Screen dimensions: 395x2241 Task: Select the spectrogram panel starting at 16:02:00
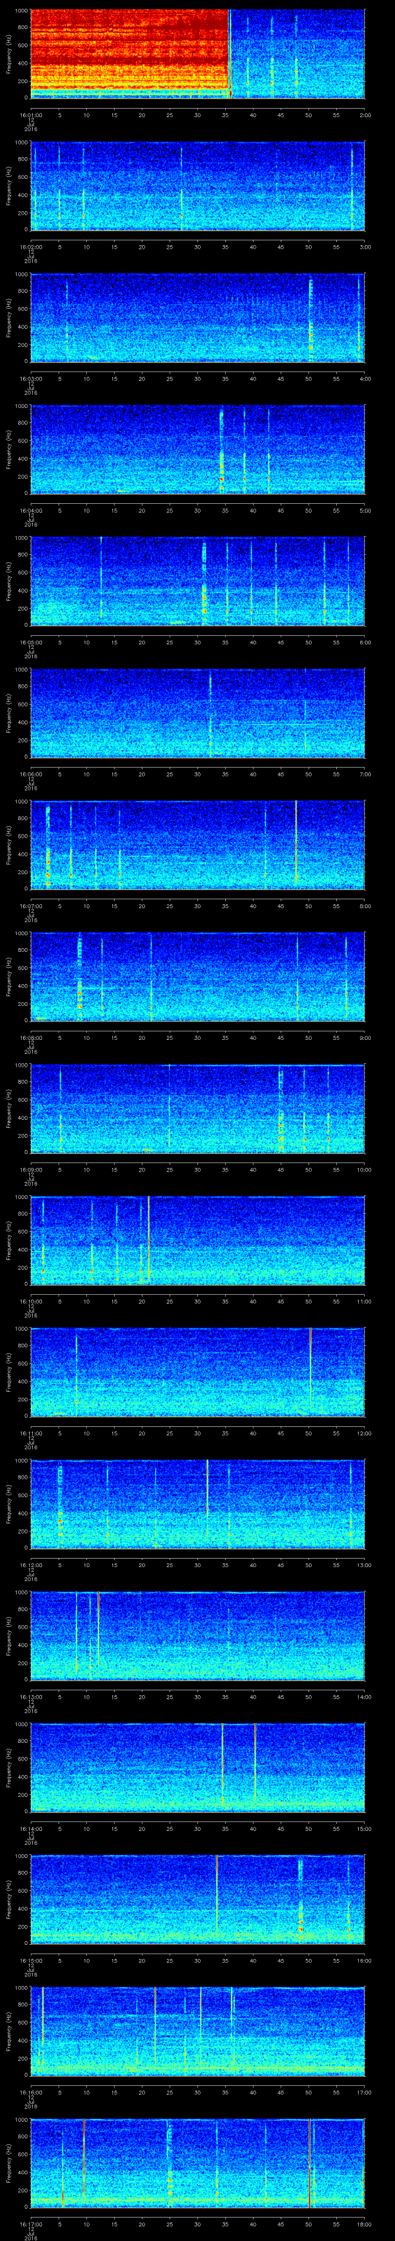click(198, 186)
